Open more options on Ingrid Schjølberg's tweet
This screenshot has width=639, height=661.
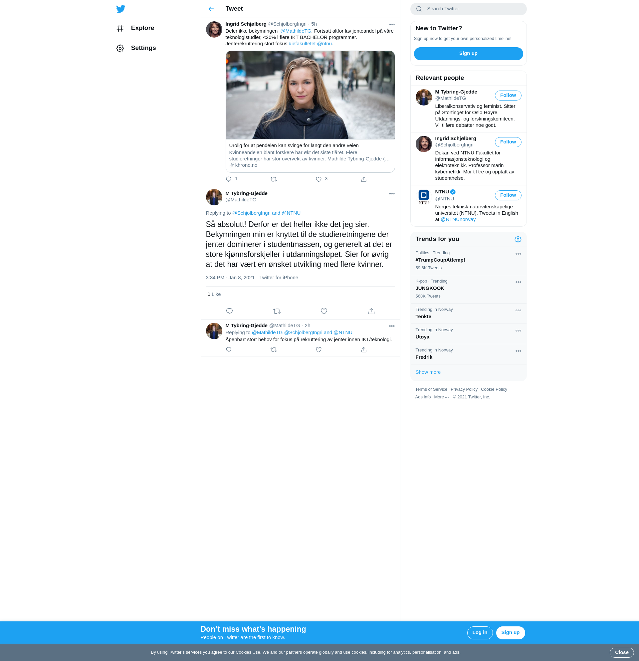tap(391, 24)
